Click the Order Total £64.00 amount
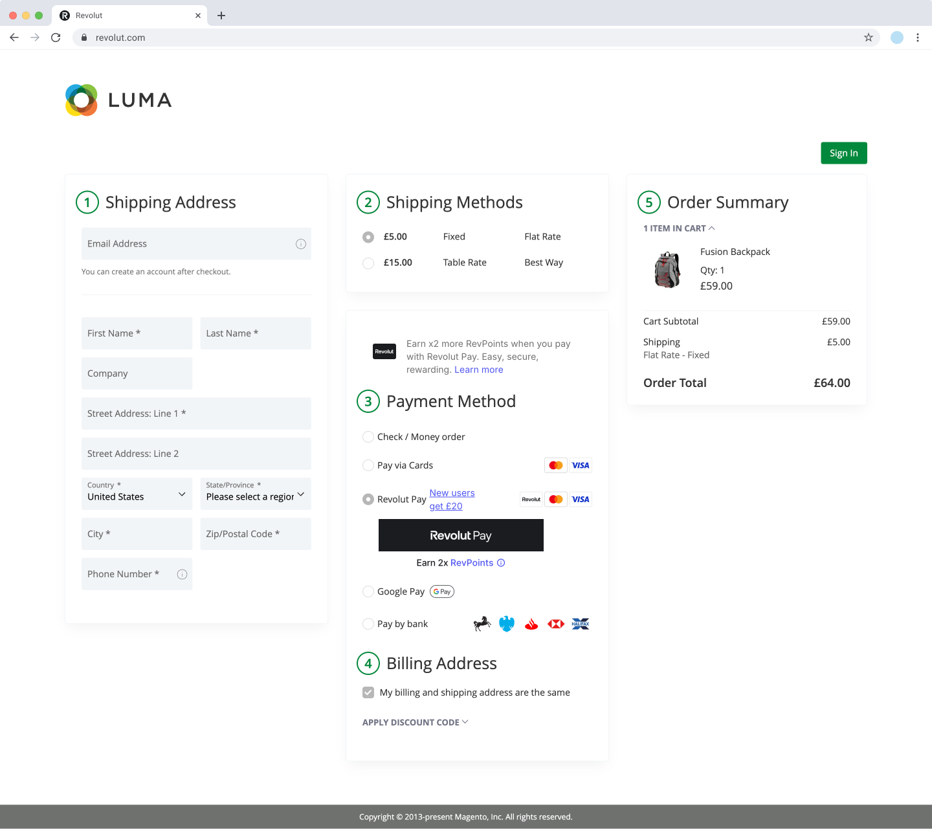The image size is (932, 829). (832, 383)
